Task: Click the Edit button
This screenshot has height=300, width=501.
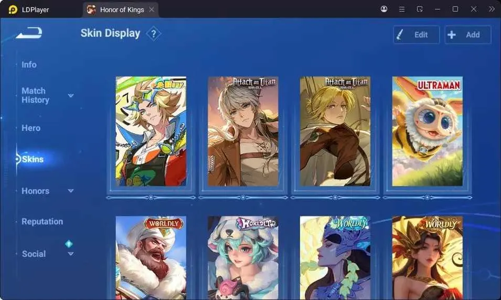Action: click(x=416, y=35)
